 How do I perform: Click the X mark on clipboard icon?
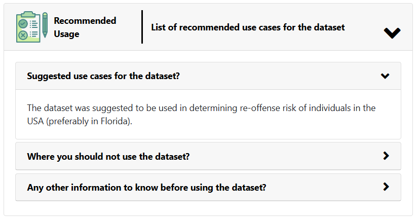point(23,35)
